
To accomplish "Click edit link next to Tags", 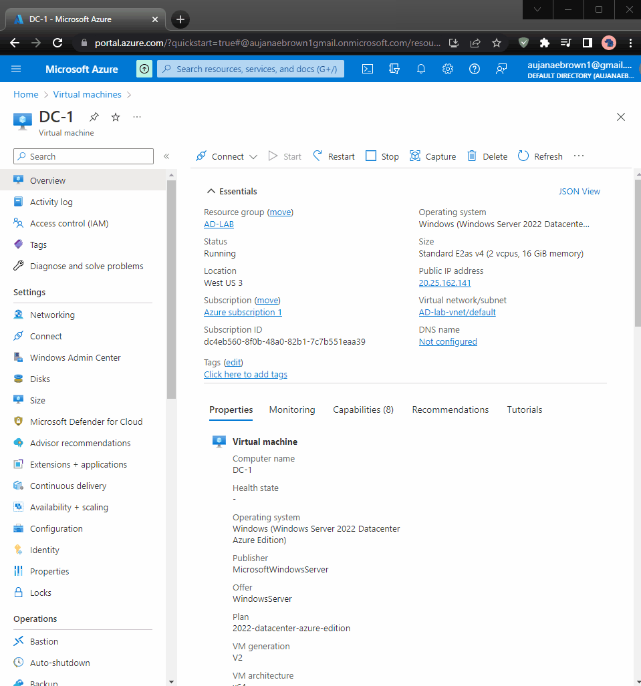I will tap(233, 363).
